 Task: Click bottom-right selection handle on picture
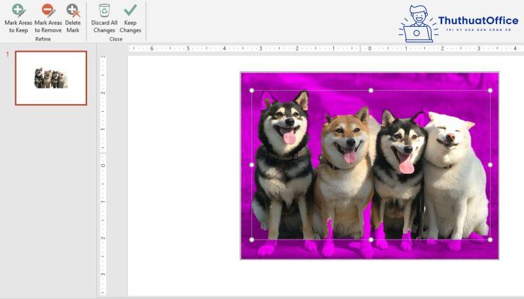pyautogui.click(x=490, y=239)
